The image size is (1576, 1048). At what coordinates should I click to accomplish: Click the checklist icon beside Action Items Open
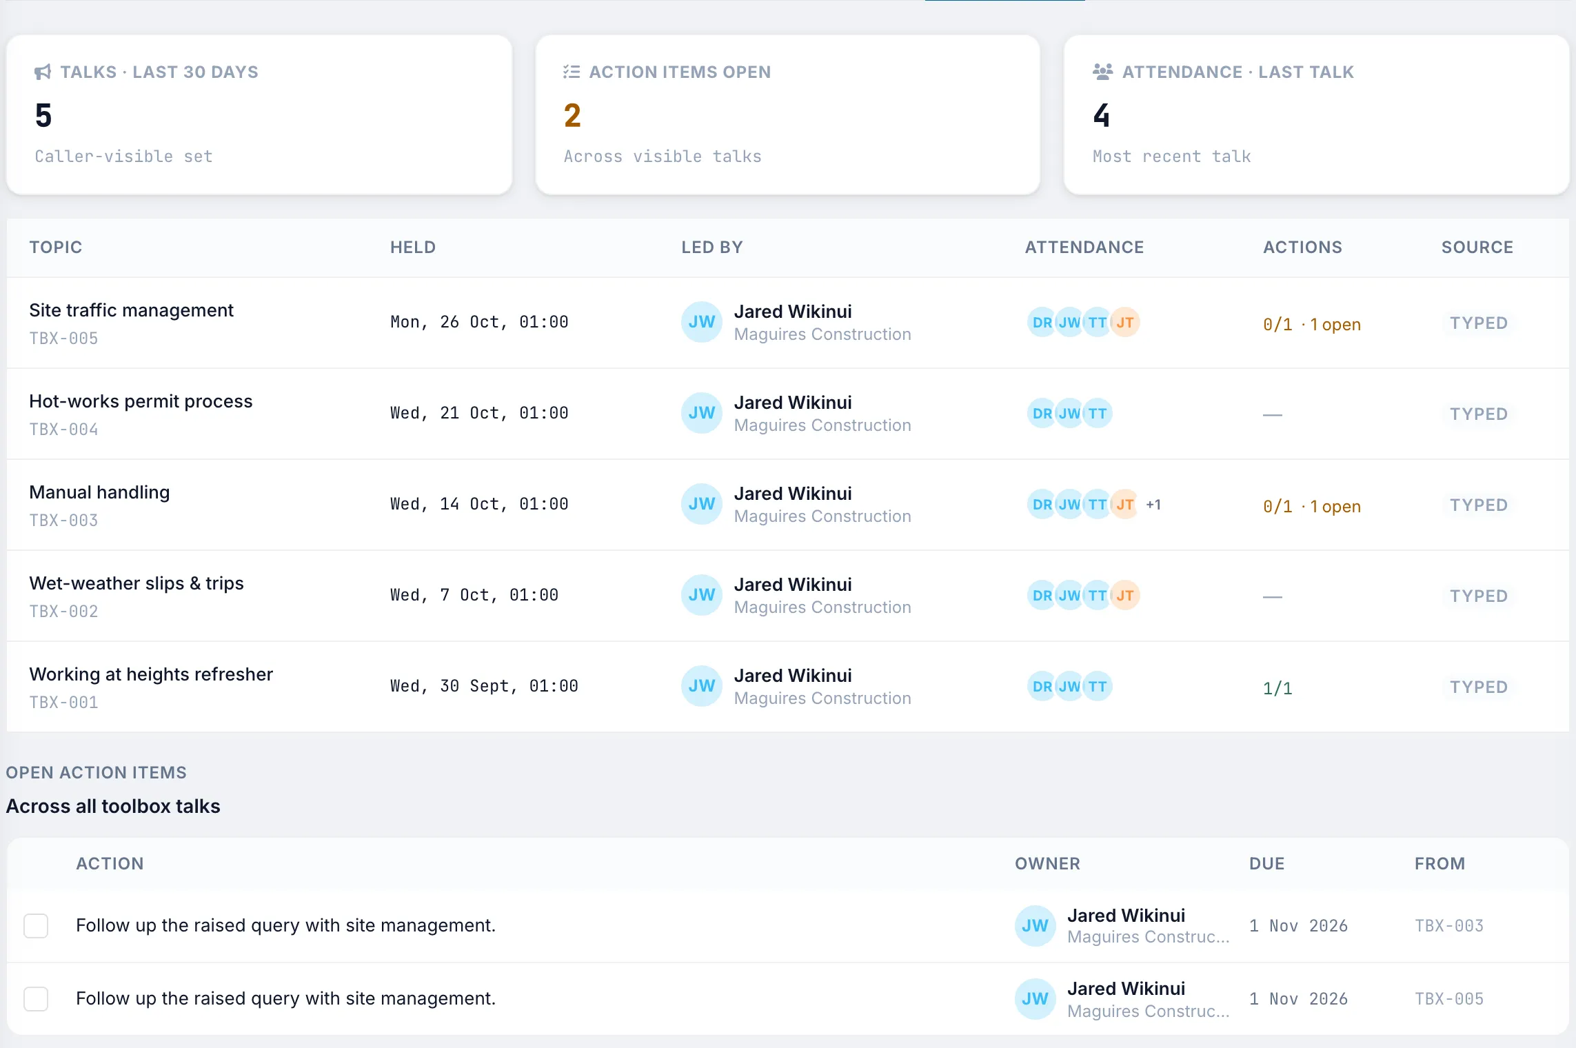571,72
